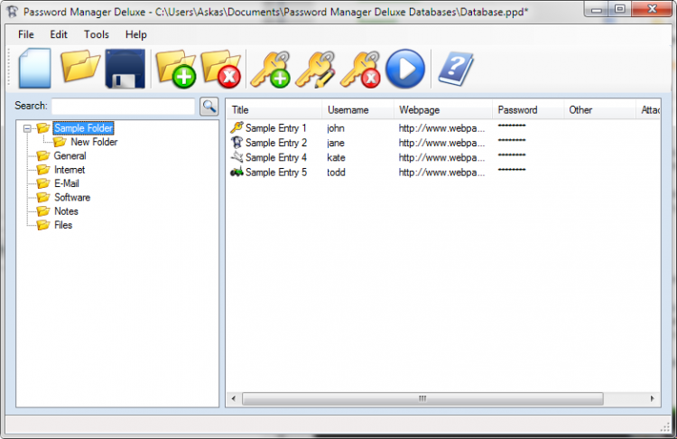The height and width of the screenshot is (439, 677).
Task: Click the Sample Folder open-folder icon
Action: pyautogui.click(x=43, y=128)
